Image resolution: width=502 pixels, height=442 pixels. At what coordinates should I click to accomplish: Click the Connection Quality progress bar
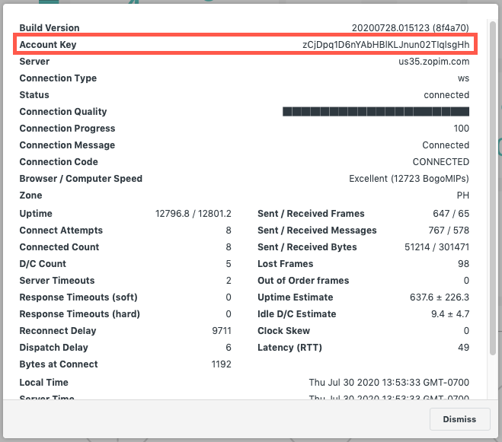376,112
